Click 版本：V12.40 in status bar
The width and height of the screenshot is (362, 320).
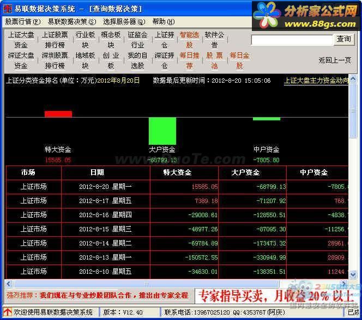click(x=123, y=312)
